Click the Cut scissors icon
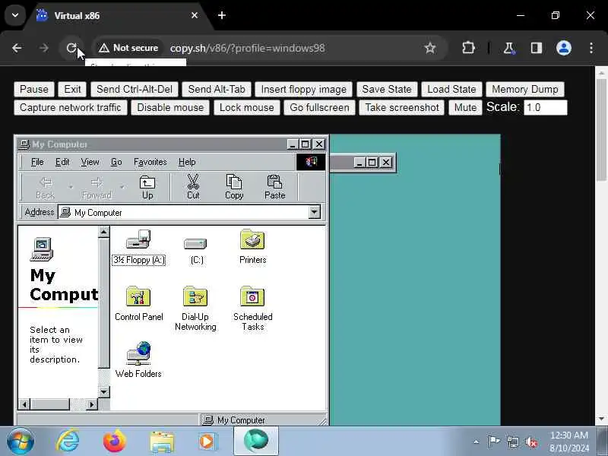This screenshot has width=608, height=456. (x=193, y=182)
